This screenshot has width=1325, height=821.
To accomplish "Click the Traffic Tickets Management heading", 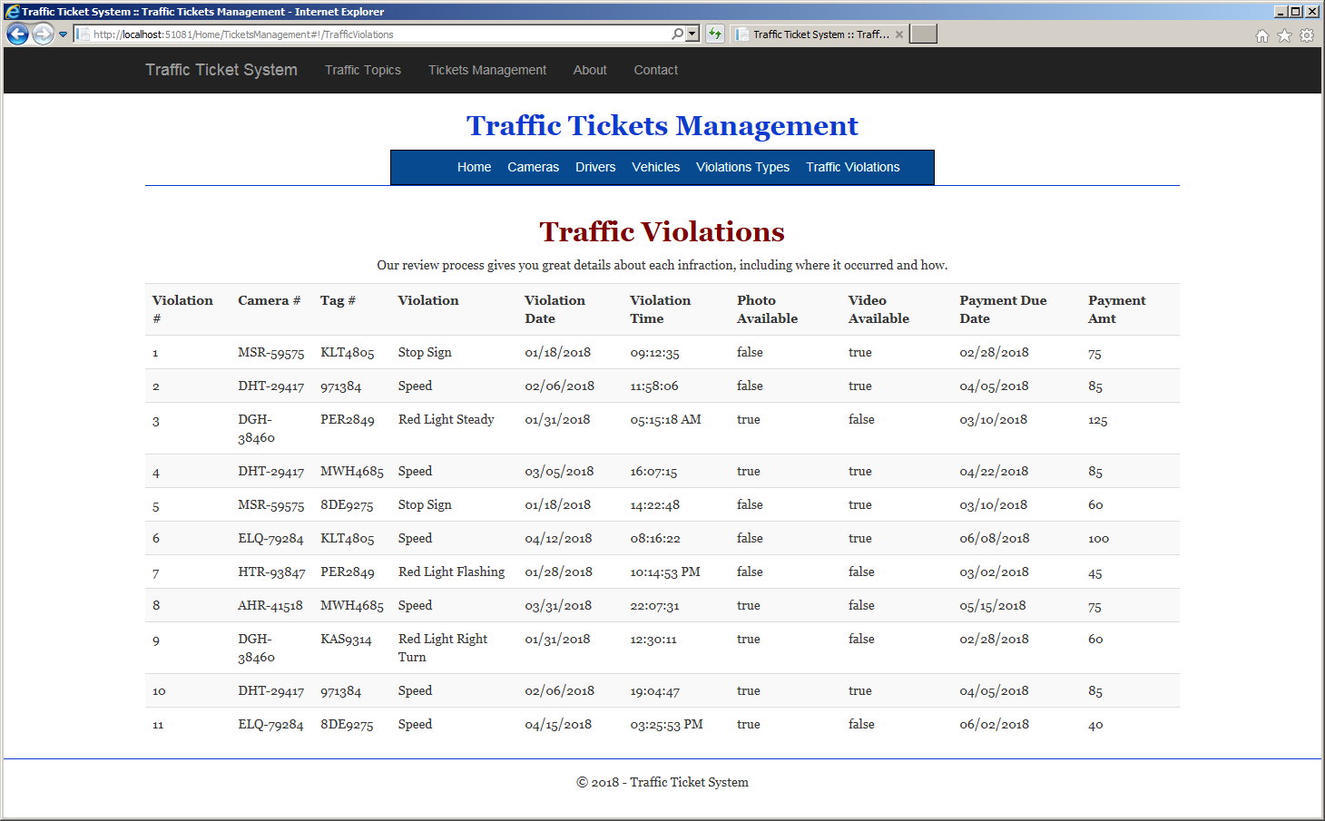I will [x=662, y=126].
